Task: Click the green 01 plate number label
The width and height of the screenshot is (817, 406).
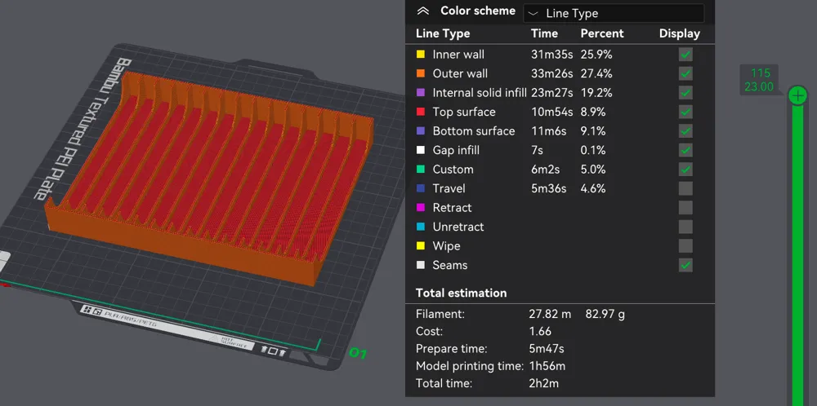Action: pyautogui.click(x=357, y=354)
